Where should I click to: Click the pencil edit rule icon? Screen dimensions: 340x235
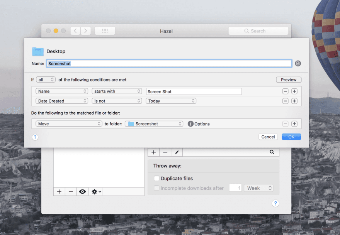[x=177, y=152]
